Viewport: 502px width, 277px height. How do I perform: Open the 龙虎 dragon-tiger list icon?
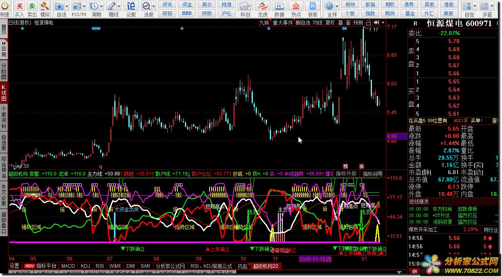pyautogui.click(x=263, y=6)
